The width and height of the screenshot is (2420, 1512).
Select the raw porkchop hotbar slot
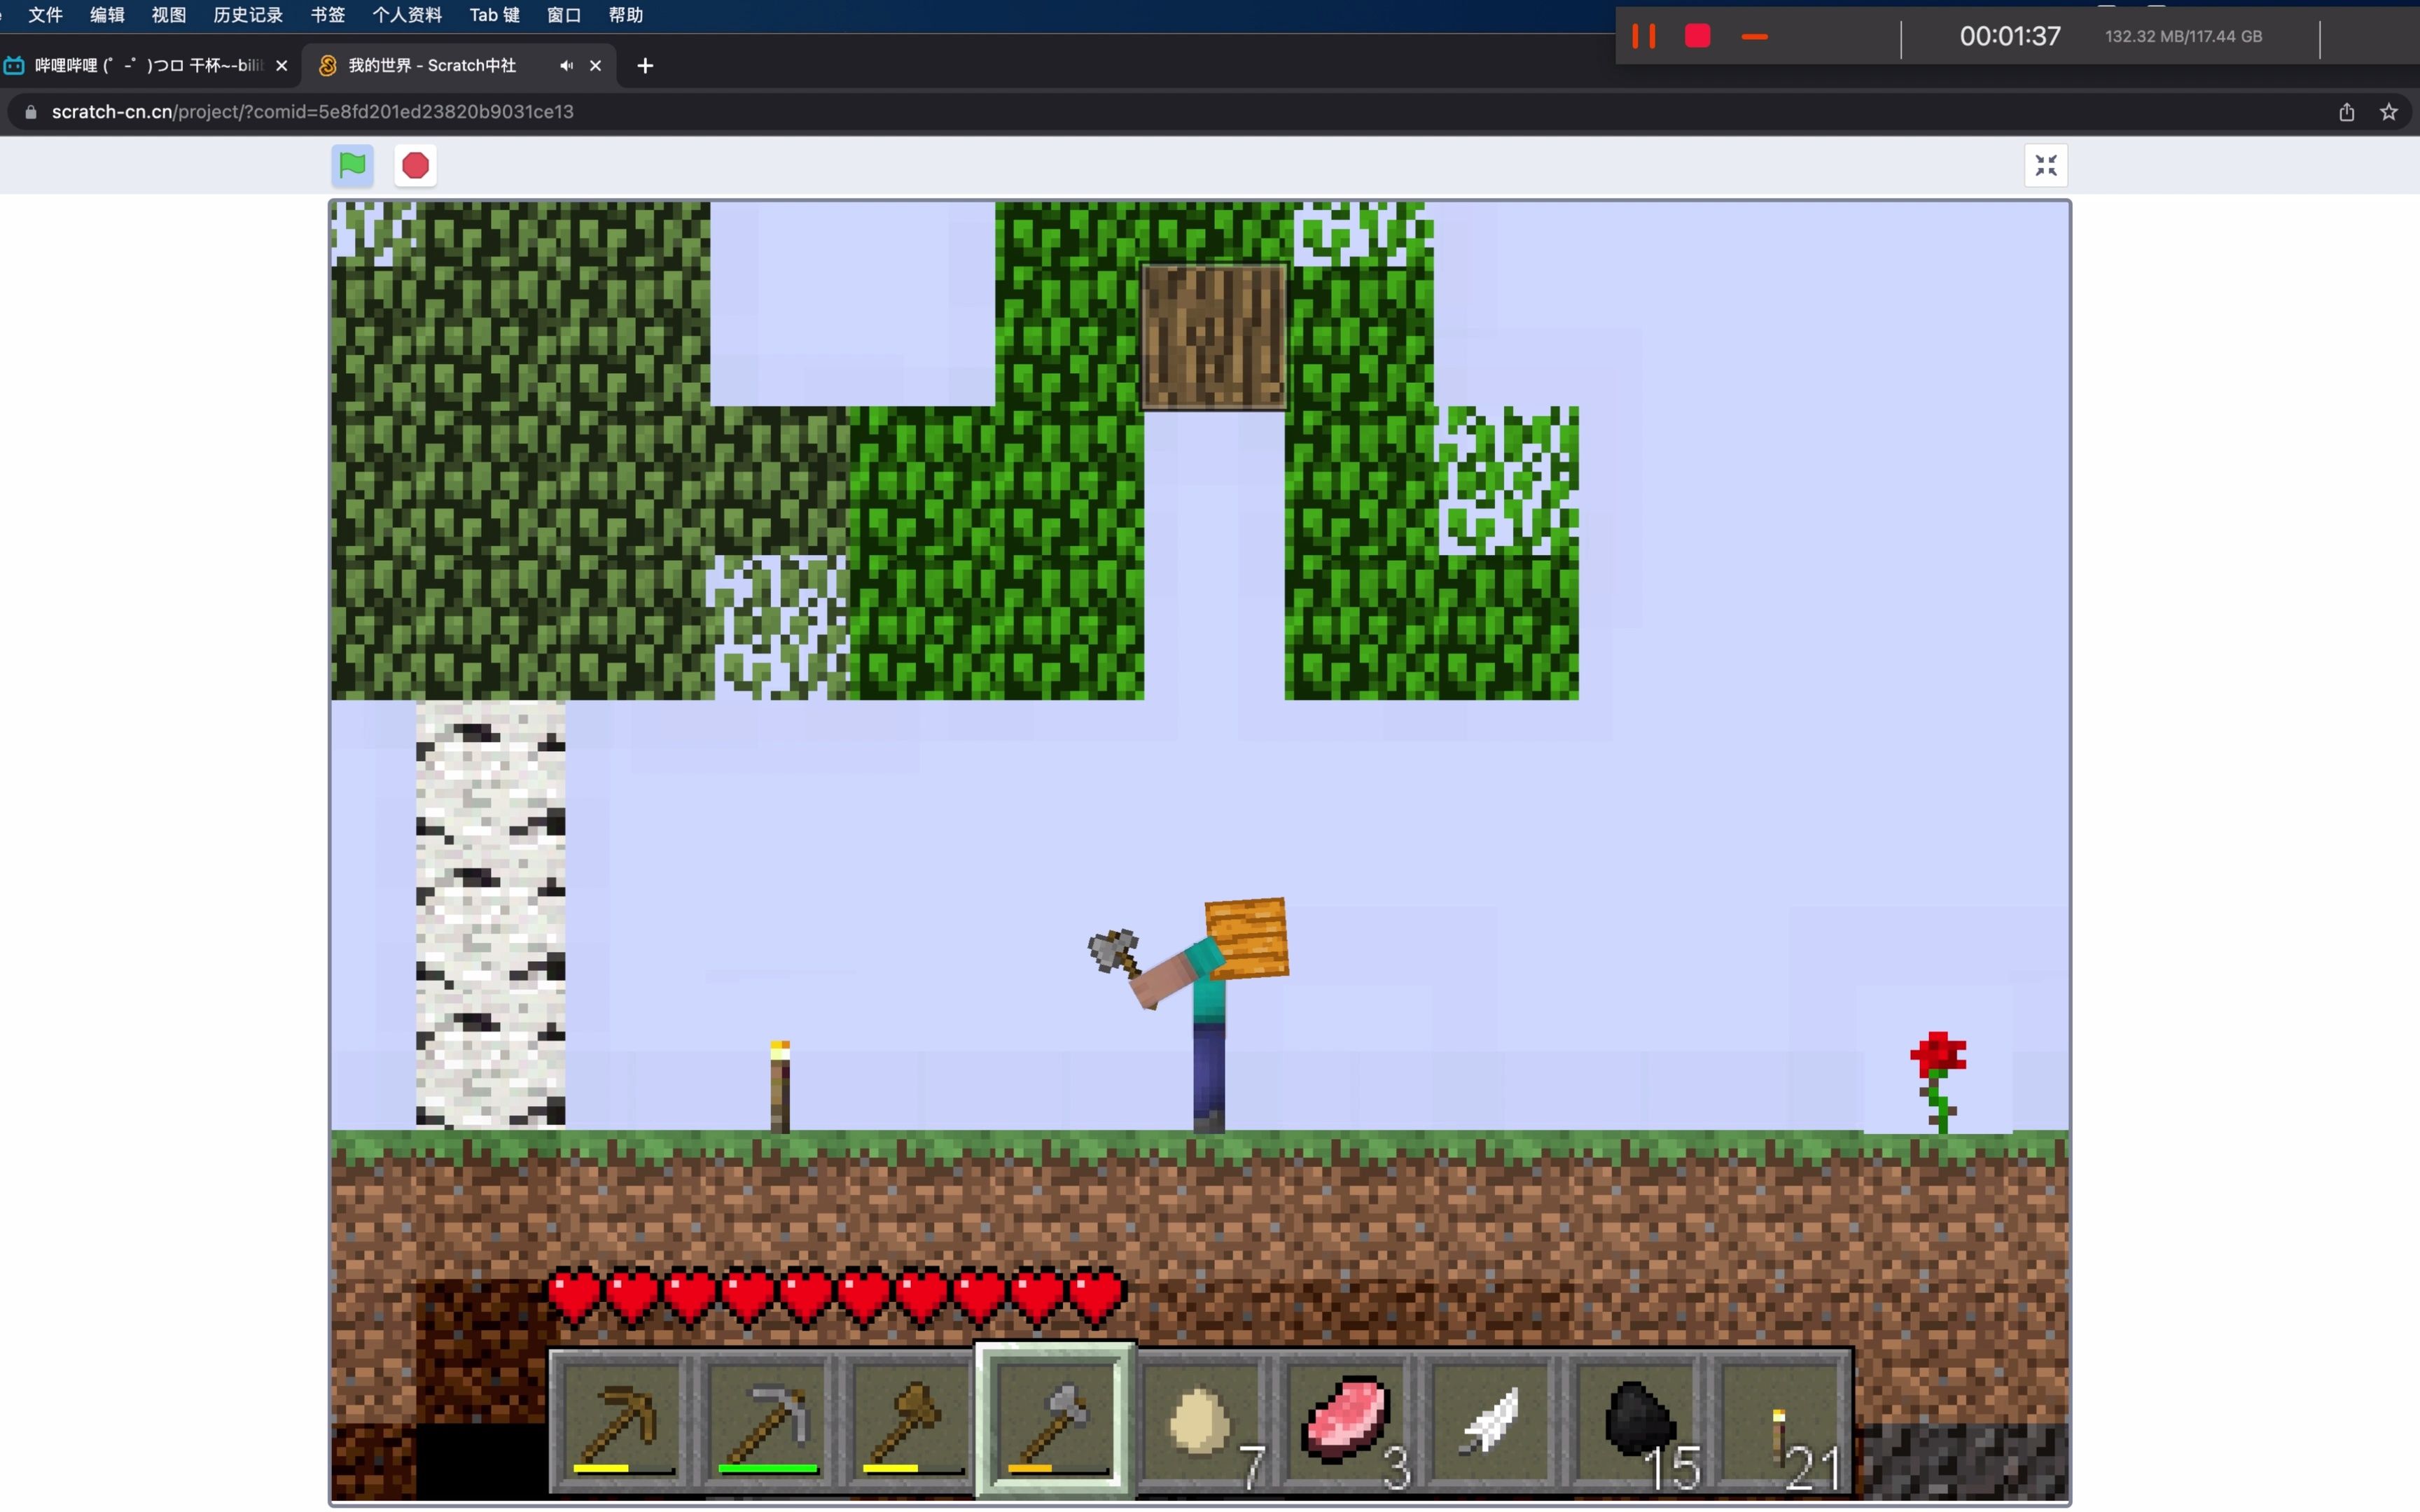1346,1420
